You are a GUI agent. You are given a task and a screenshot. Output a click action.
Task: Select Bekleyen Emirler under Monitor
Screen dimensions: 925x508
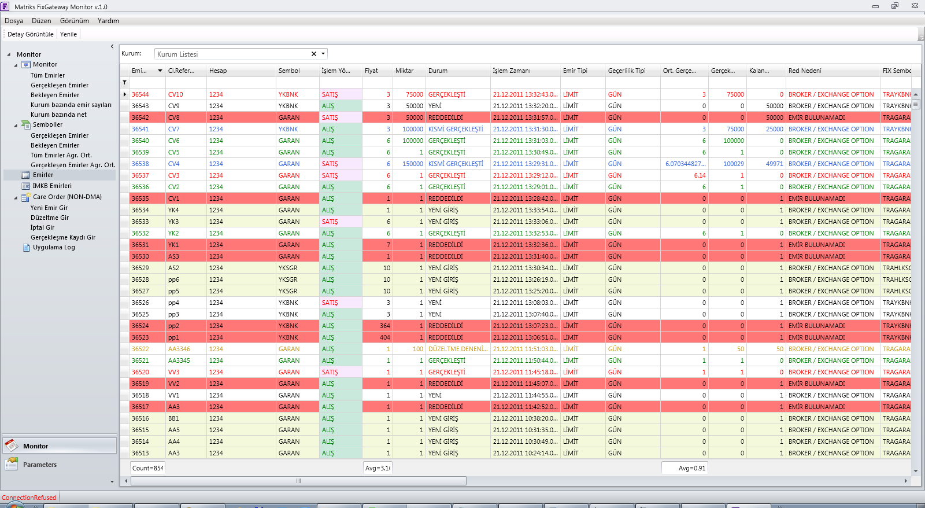[55, 95]
